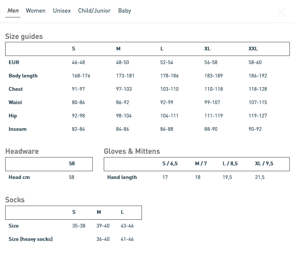The image size is (295, 259).
Task: Select the Chest value 97-103 for size M
Action: 123,89
